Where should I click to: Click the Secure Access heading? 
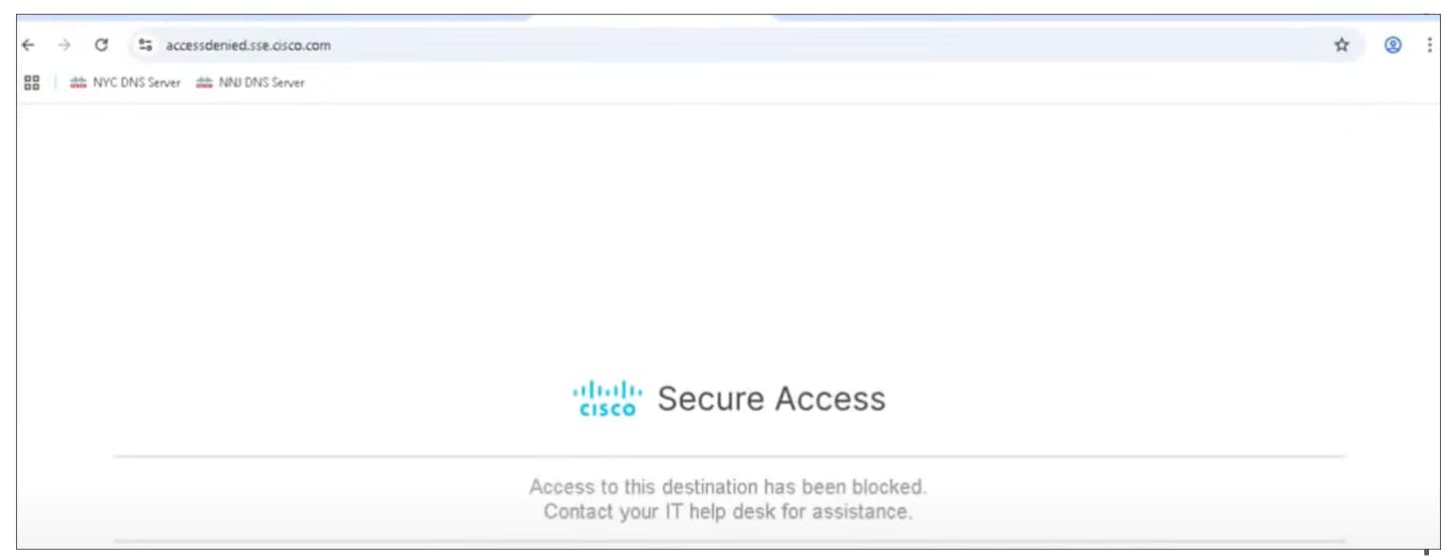[x=771, y=399]
